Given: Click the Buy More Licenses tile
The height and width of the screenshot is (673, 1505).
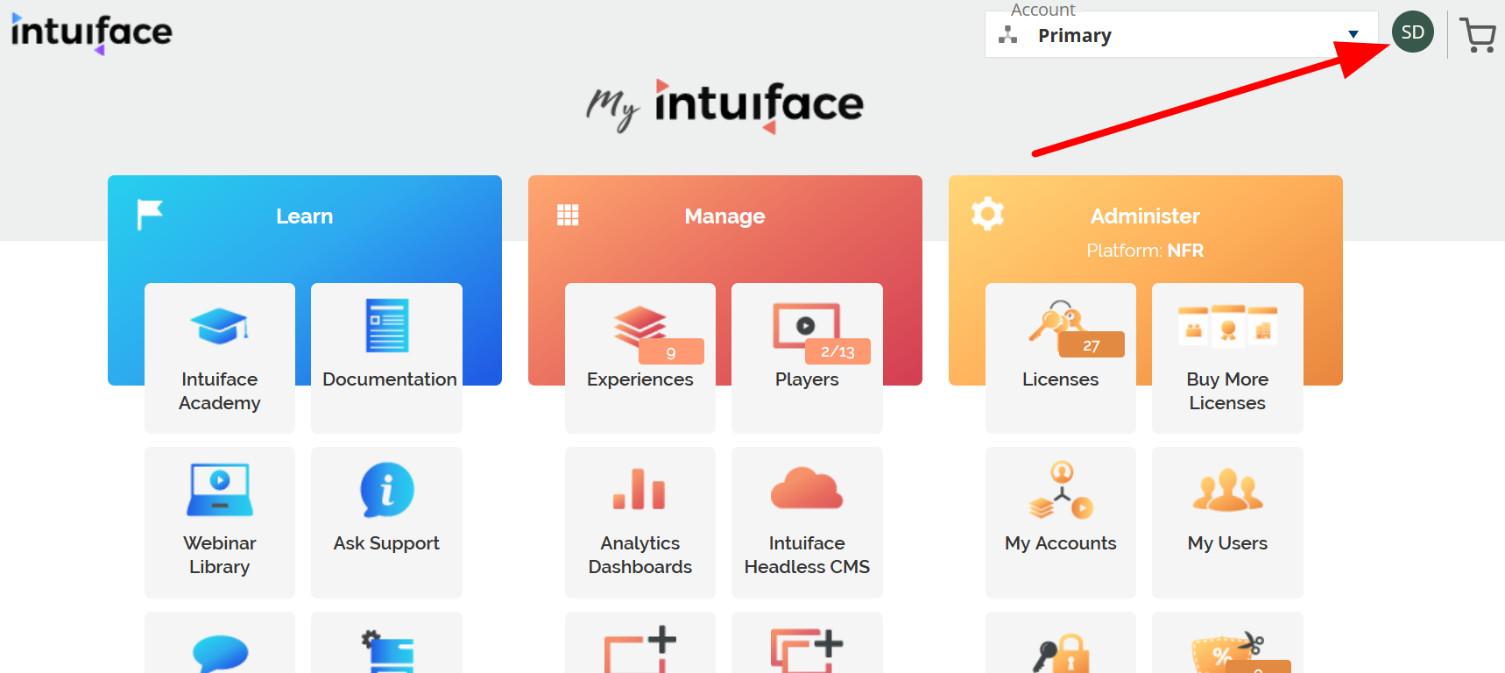Looking at the screenshot, I should point(1226,358).
